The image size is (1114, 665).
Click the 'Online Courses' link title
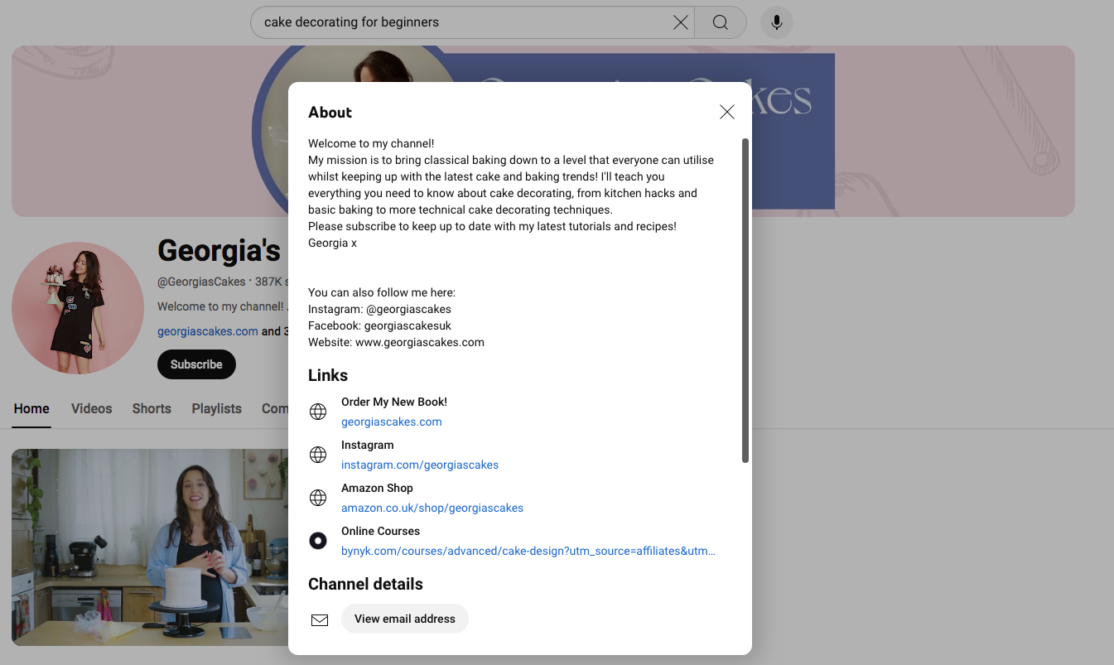pos(381,531)
